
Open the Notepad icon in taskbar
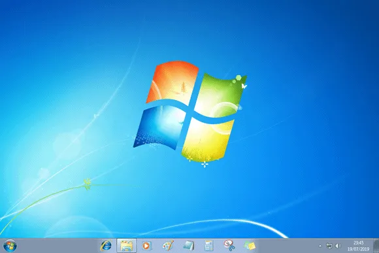pyautogui.click(x=189, y=246)
